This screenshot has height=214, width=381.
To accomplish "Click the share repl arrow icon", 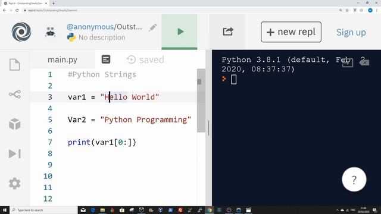I will [228, 32].
